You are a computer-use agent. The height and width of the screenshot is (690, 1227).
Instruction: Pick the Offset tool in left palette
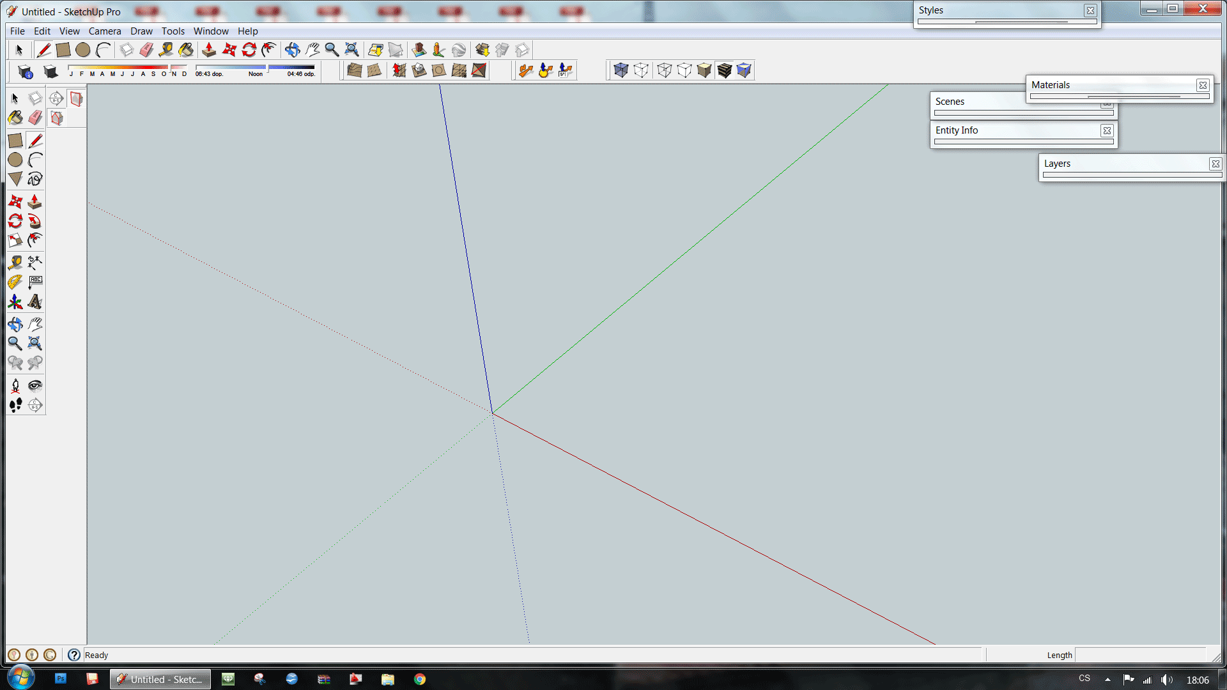[35, 240]
